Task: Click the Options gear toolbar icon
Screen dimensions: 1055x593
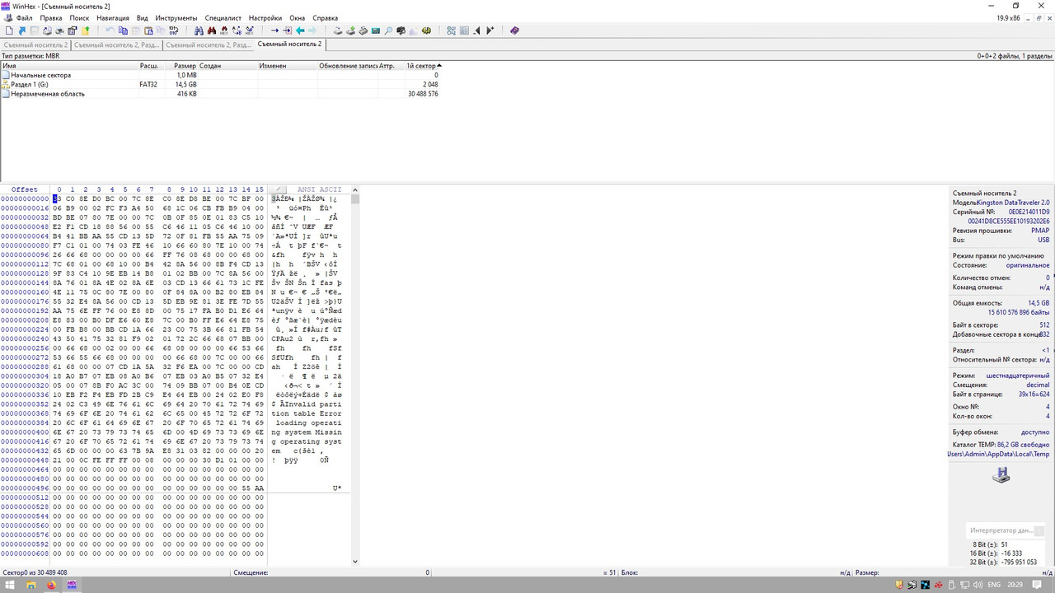Action: [x=426, y=30]
